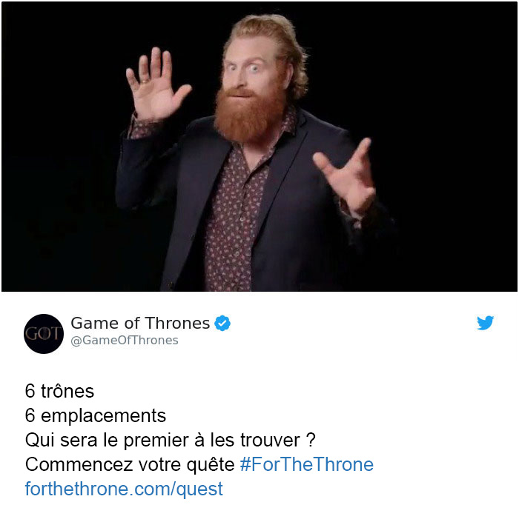Click the blue Twitter bird icon
519x522 pixels.
coord(485,323)
